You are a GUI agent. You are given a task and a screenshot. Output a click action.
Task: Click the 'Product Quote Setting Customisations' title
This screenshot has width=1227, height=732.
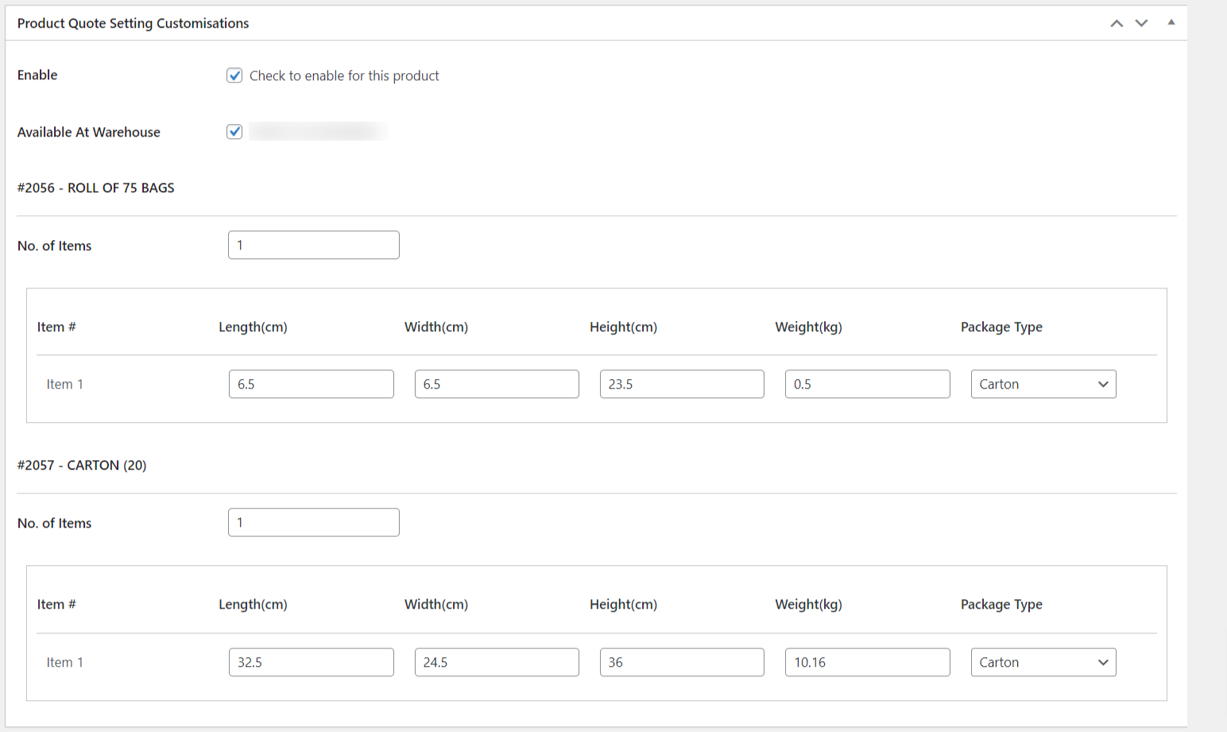[133, 23]
